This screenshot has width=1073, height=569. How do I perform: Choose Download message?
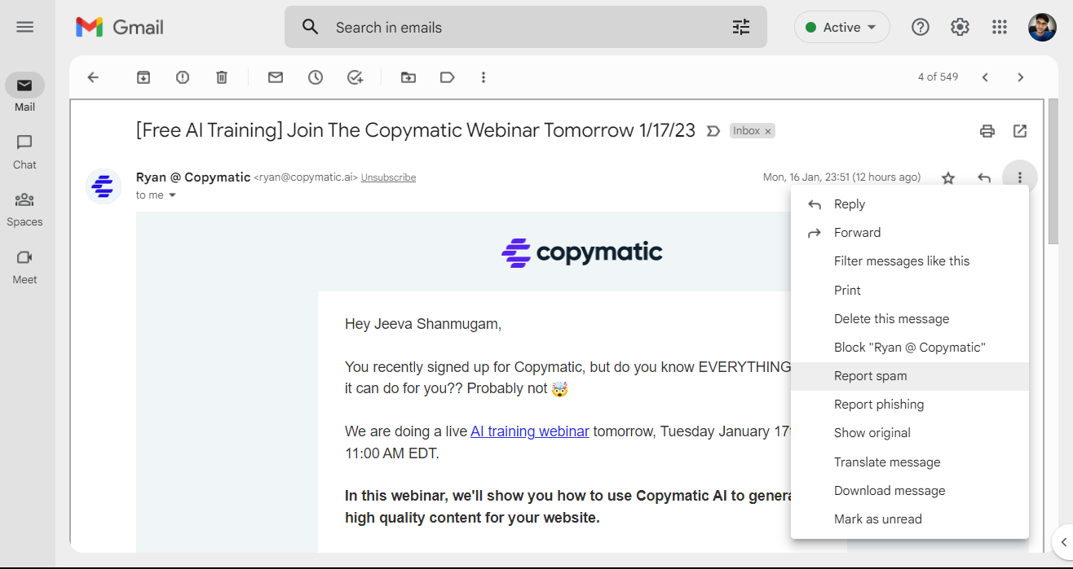[x=910, y=491]
